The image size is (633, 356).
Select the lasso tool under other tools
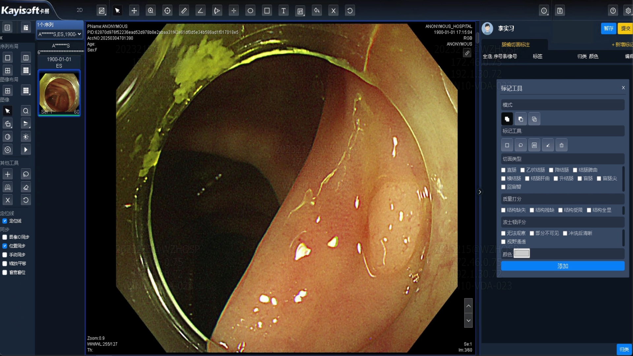tap(26, 174)
